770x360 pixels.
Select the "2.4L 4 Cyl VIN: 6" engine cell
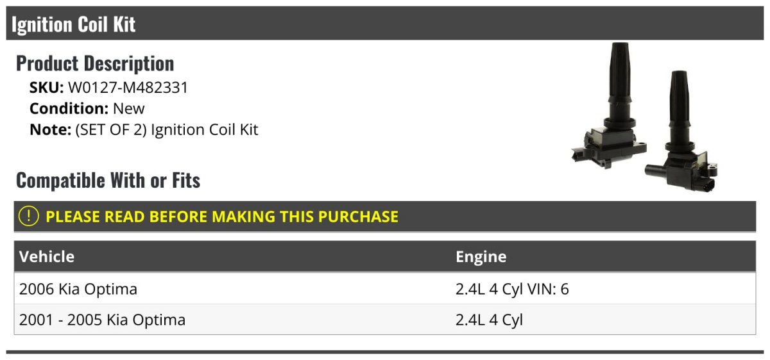coord(512,289)
